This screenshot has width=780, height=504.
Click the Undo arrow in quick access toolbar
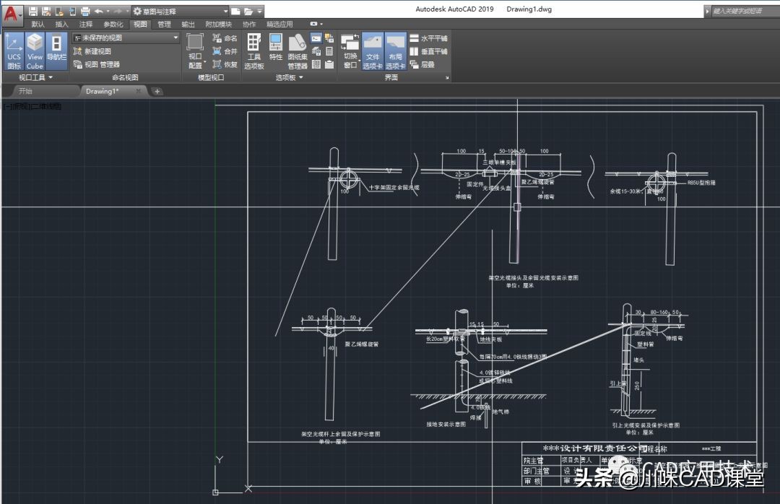point(98,12)
